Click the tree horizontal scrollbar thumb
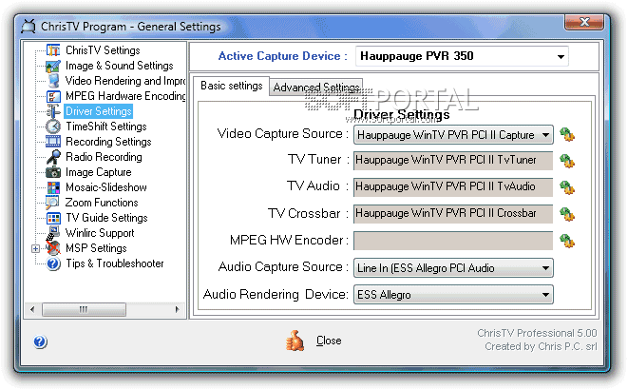The width and height of the screenshot is (628, 390). coord(85,309)
